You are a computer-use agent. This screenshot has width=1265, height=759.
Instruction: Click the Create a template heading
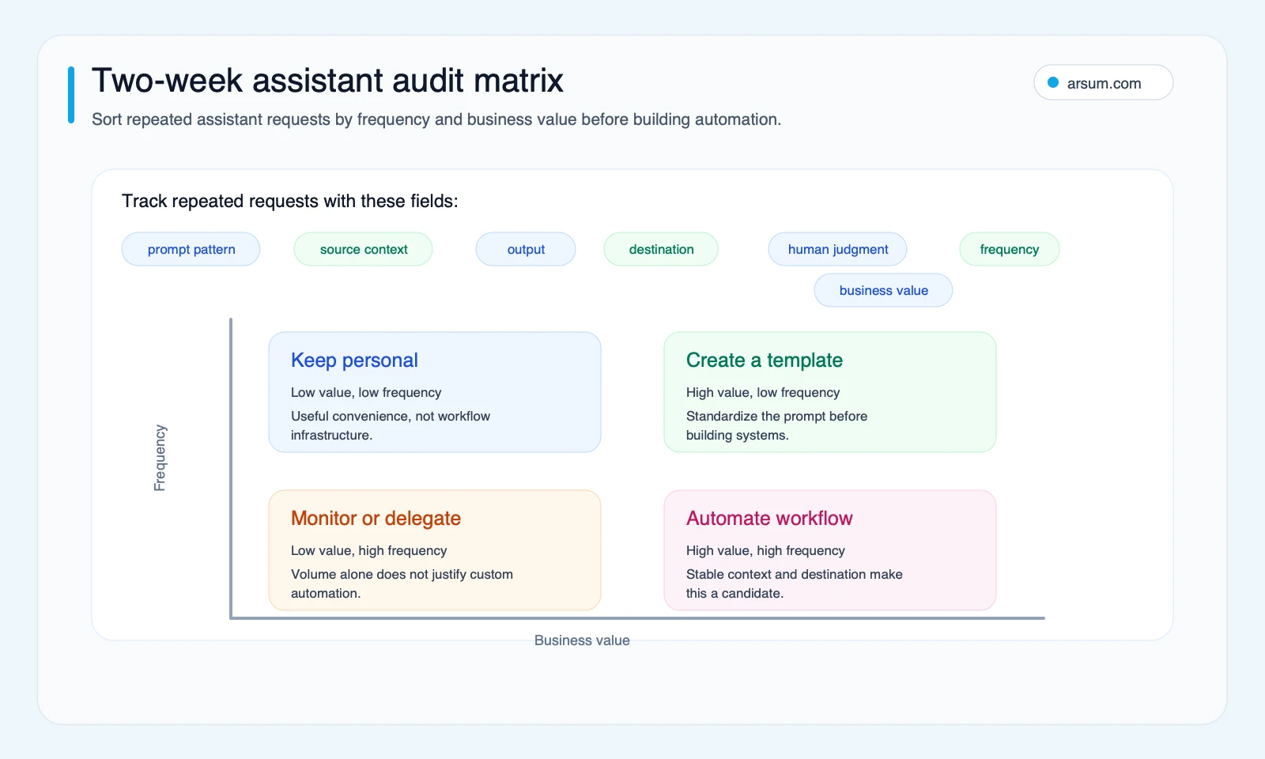(765, 361)
